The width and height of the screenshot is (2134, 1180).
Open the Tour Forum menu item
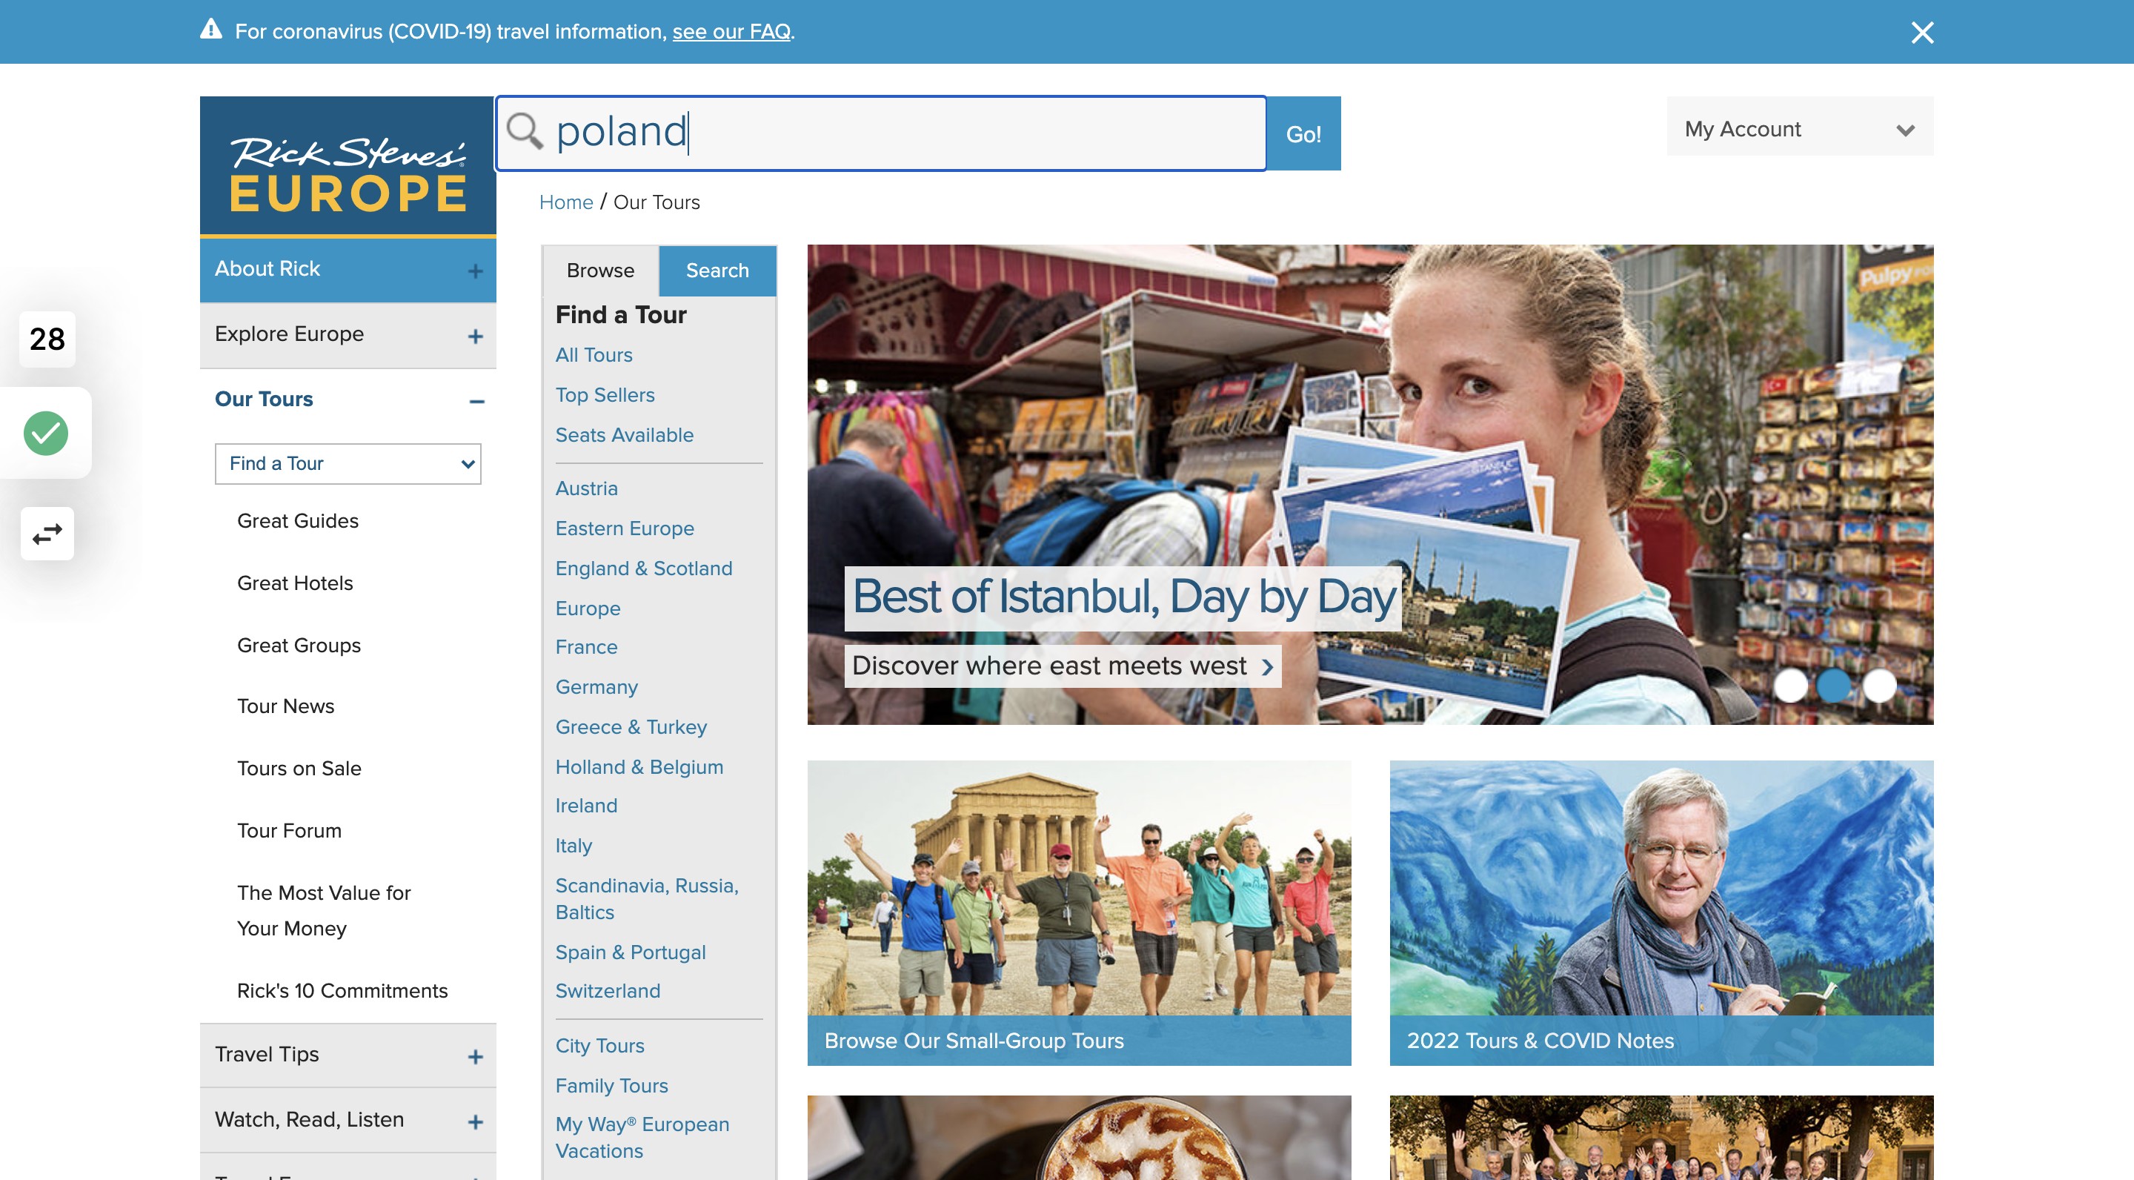289,831
